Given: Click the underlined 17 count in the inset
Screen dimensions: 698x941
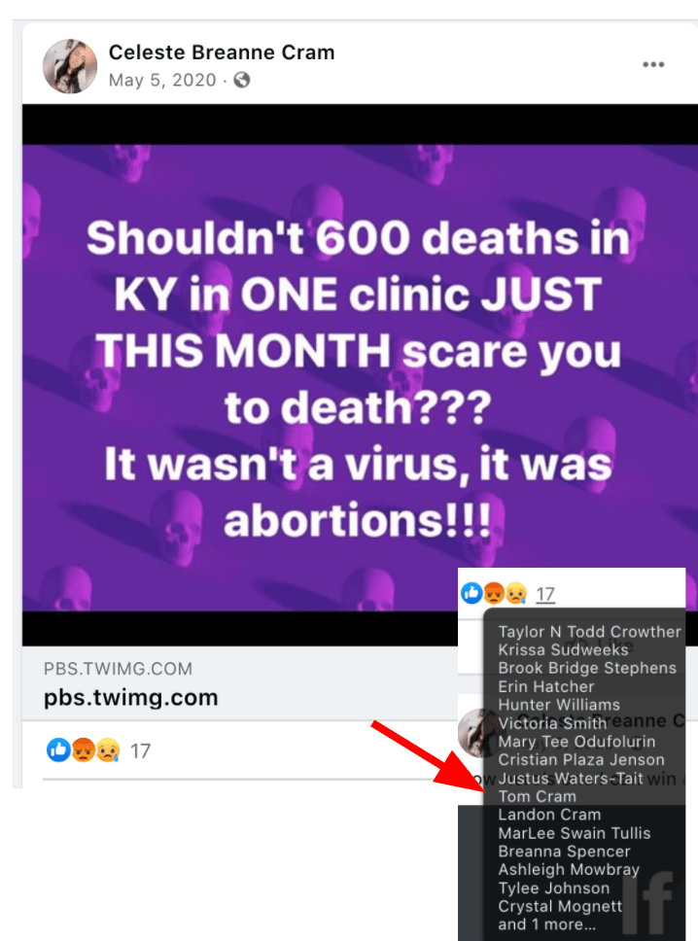Looking at the screenshot, I should point(545,594).
